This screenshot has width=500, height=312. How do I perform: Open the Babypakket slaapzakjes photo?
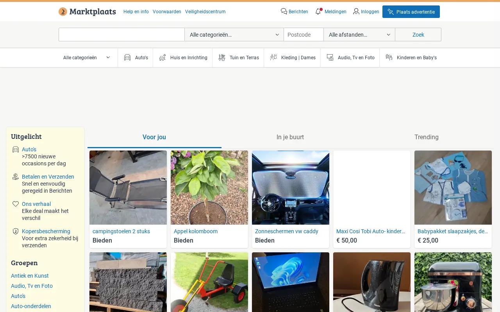pyautogui.click(x=453, y=188)
